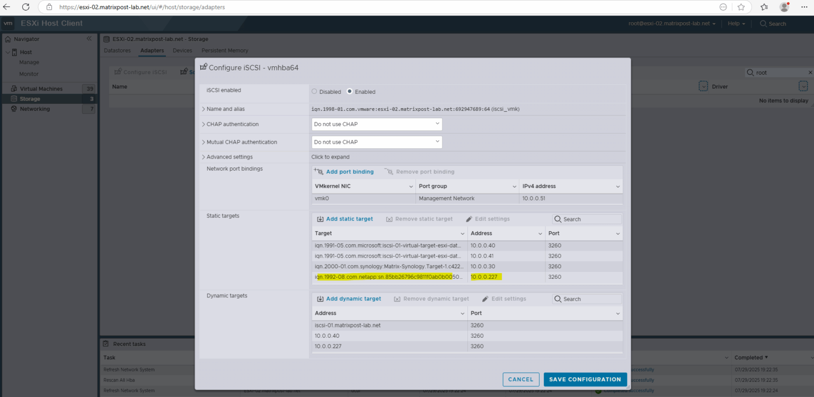Open Storage in the Navigator sidebar
The width and height of the screenshot is (814, 397).
point(31,98)
